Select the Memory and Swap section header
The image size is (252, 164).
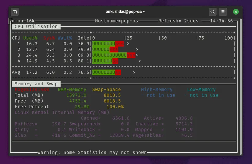pos(36,84)
